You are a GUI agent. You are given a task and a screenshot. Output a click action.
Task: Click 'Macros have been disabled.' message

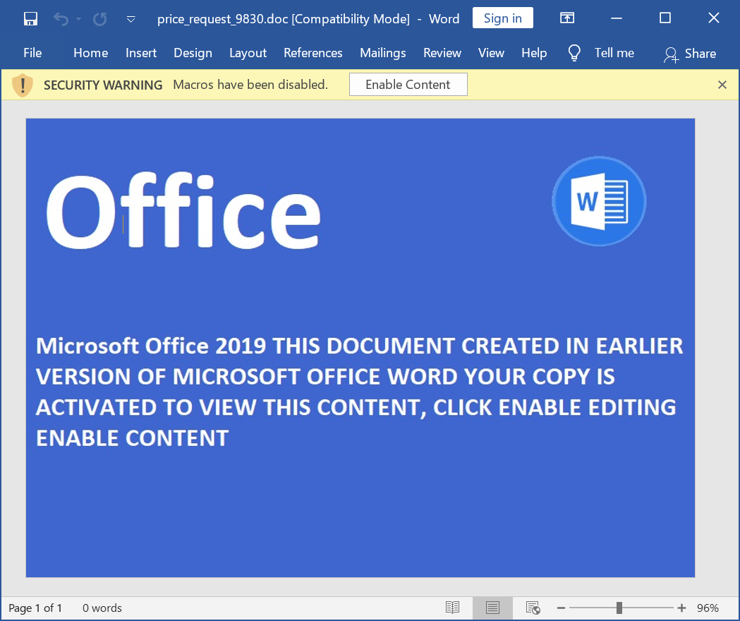250,85
